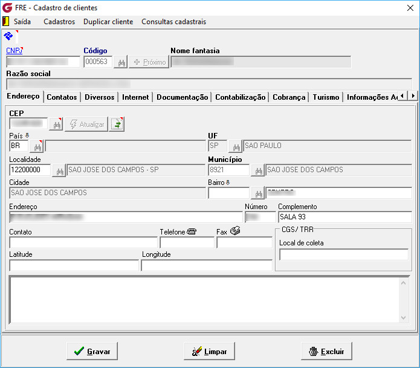The width and height of the screenshot is (420, 368).
Task: Open País search binoculars icon
Action: click(37, 147)
